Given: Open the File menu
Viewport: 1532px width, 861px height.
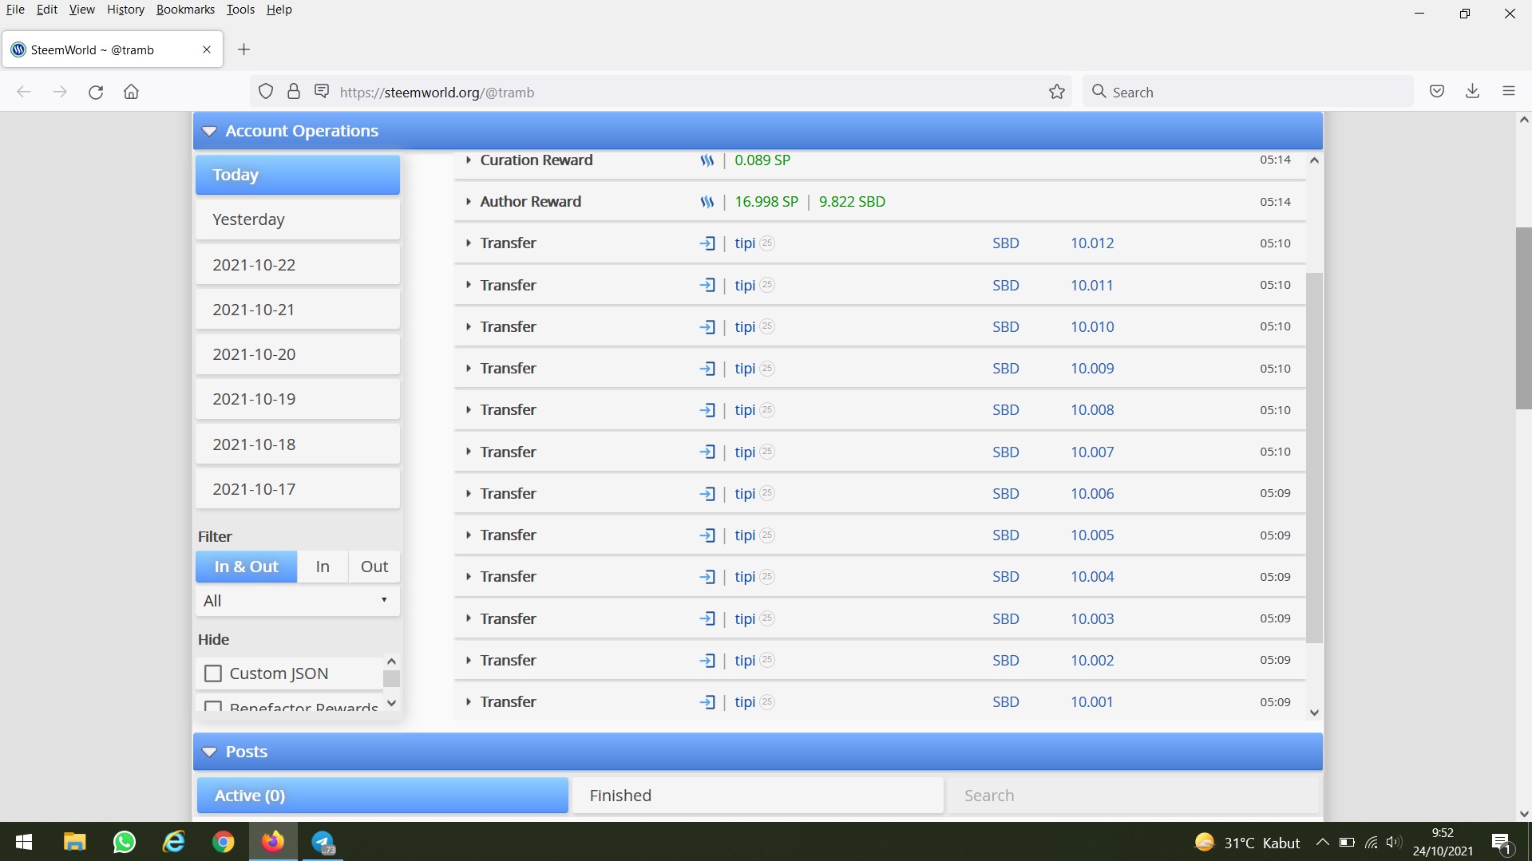Looking at the screenshot, I should click(15, 10).
